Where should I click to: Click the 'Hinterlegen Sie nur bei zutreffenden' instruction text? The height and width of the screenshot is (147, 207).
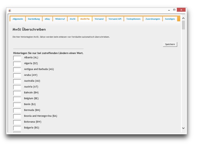(48, 53)
